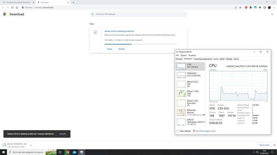Viewport: 277px width, 155px height.
Task: Select Memoria in the performance list
Action: click(x=190, y=75)
